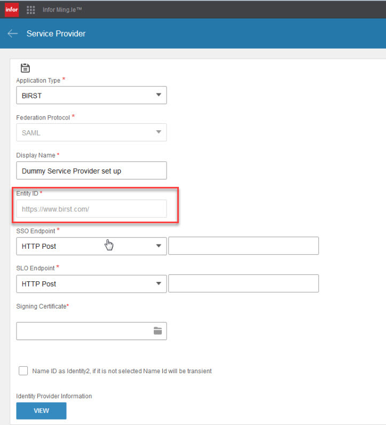The image size is (386, 425).
Task: Focus the Entity ID field
Action: (x=91, y=209)
